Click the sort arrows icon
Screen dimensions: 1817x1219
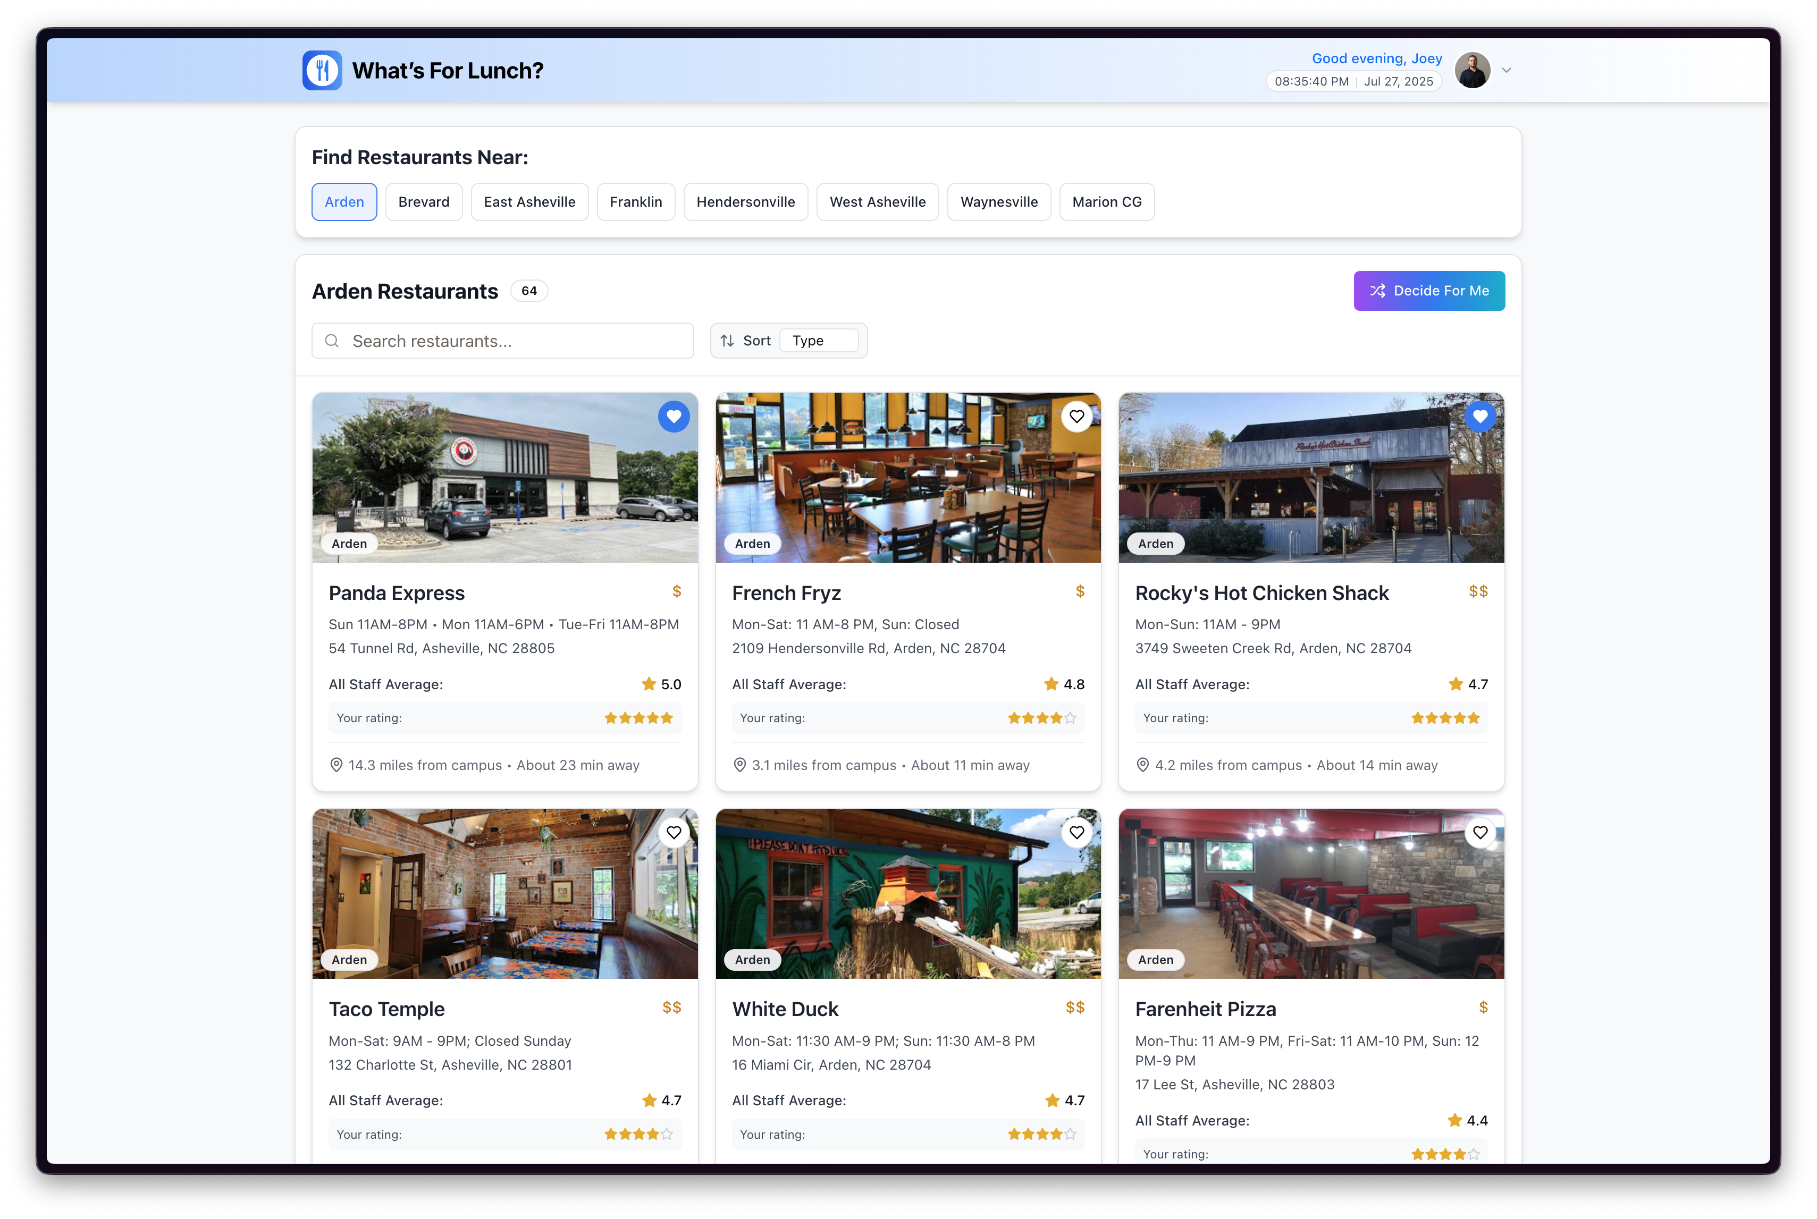click(x=727, y=341)
